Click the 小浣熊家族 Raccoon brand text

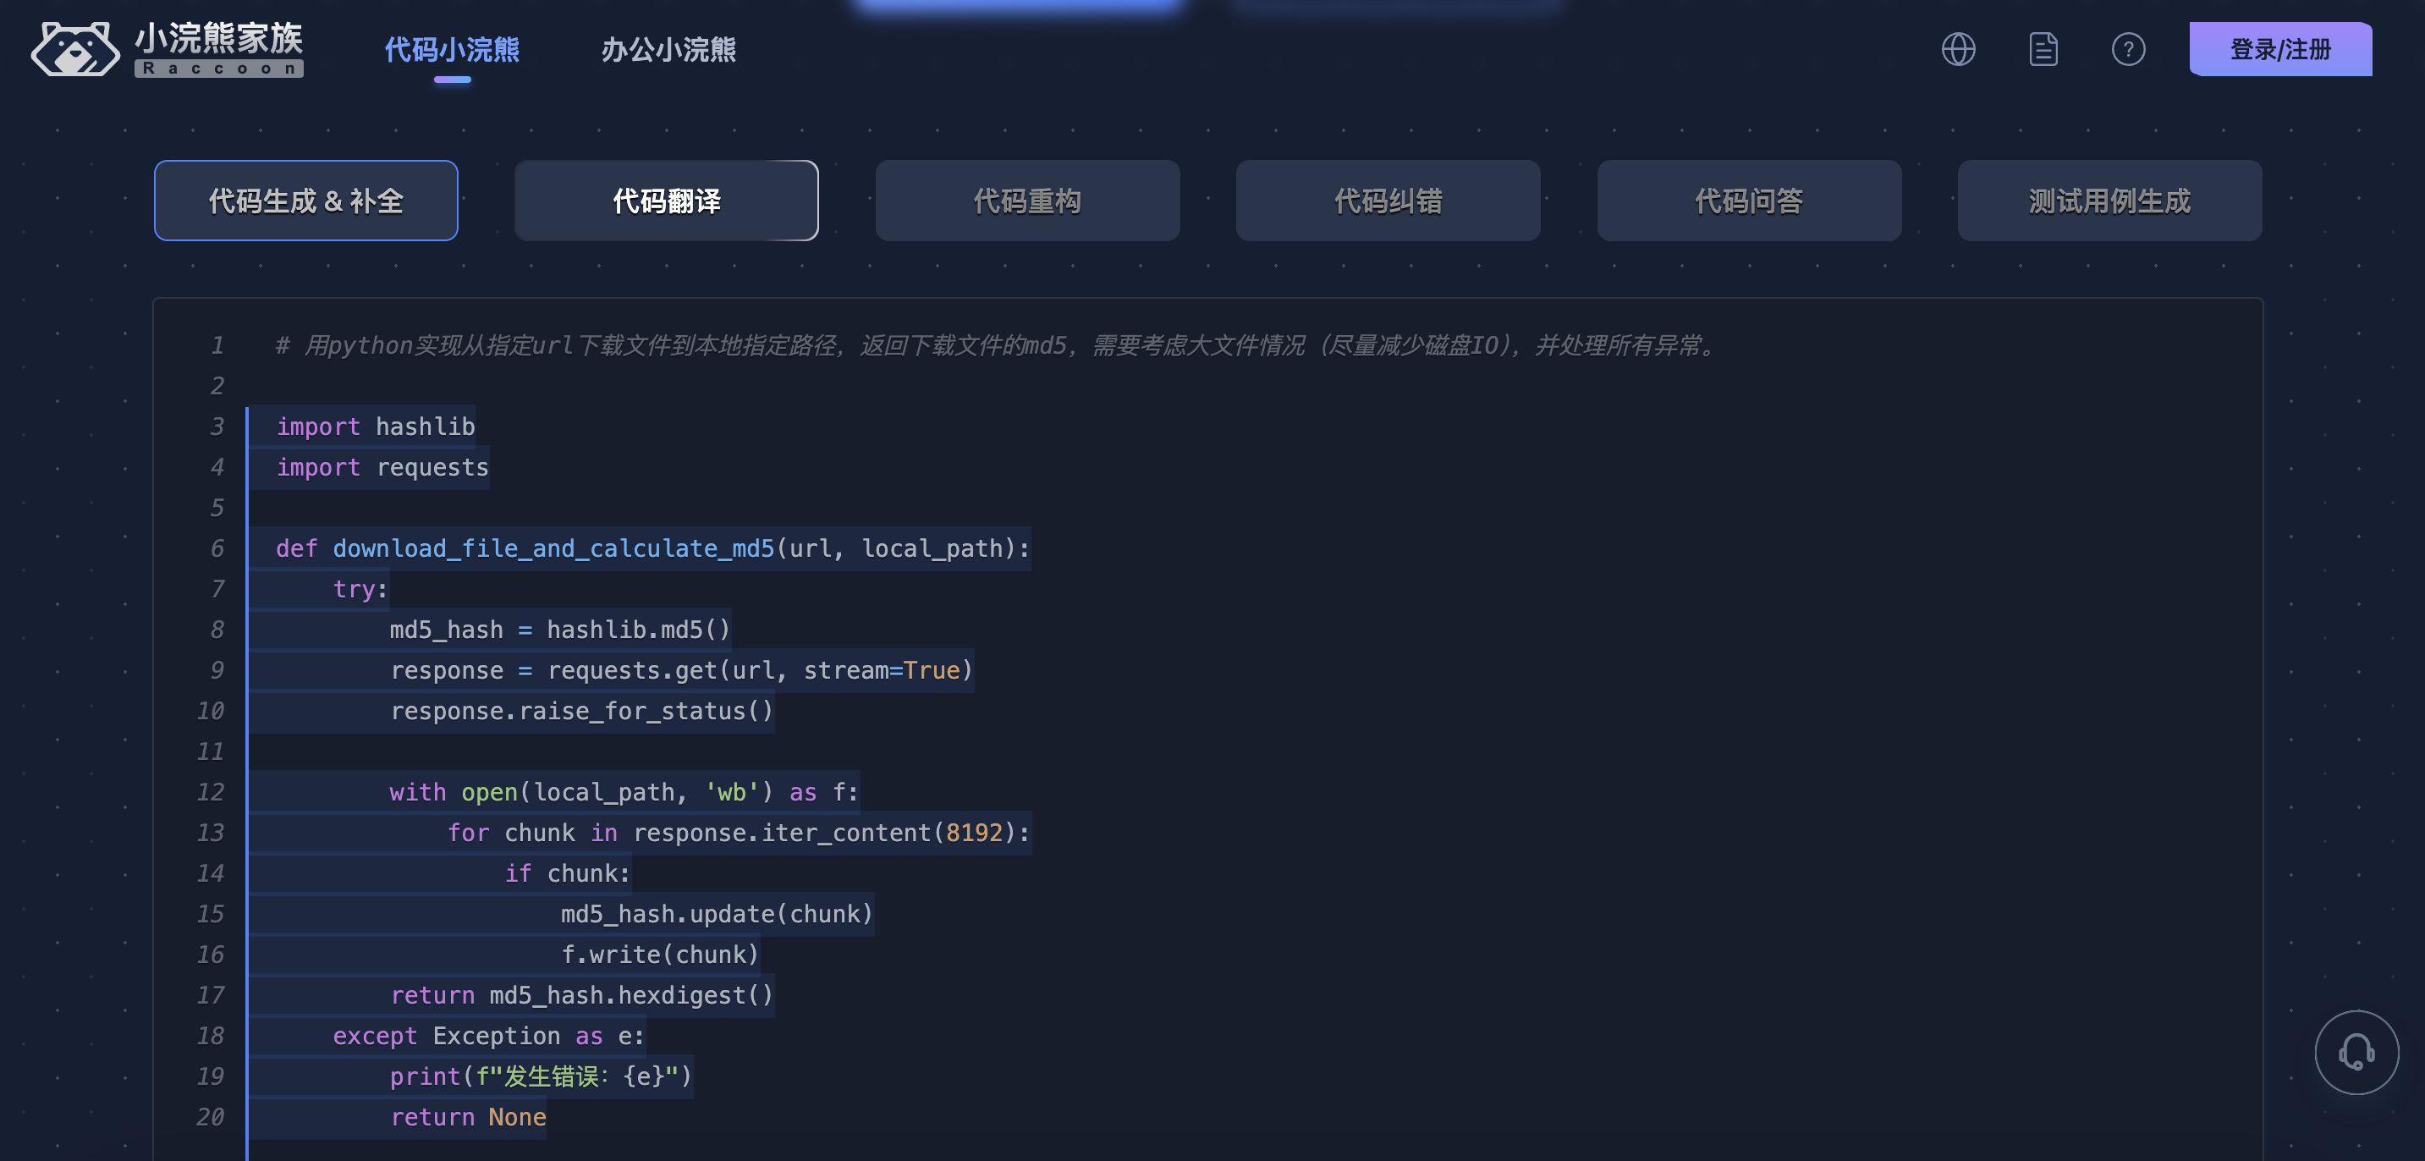tap(218, 49)
